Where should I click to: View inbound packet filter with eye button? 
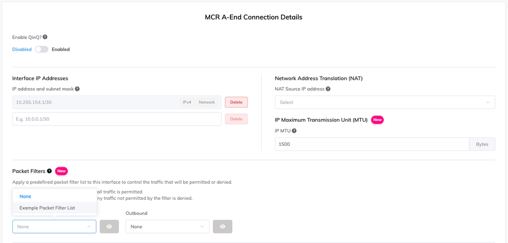click(x=109, y=227)
